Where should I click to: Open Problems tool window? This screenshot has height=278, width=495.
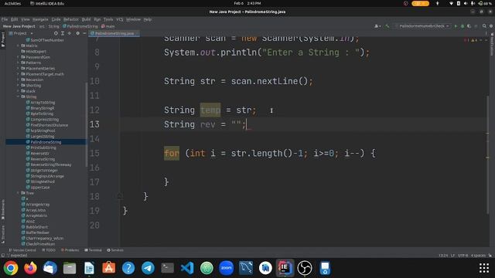pos(70,250)
